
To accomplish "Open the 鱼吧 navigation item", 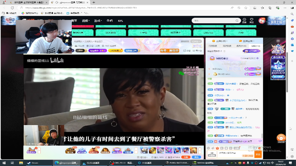I will [110, 21].
